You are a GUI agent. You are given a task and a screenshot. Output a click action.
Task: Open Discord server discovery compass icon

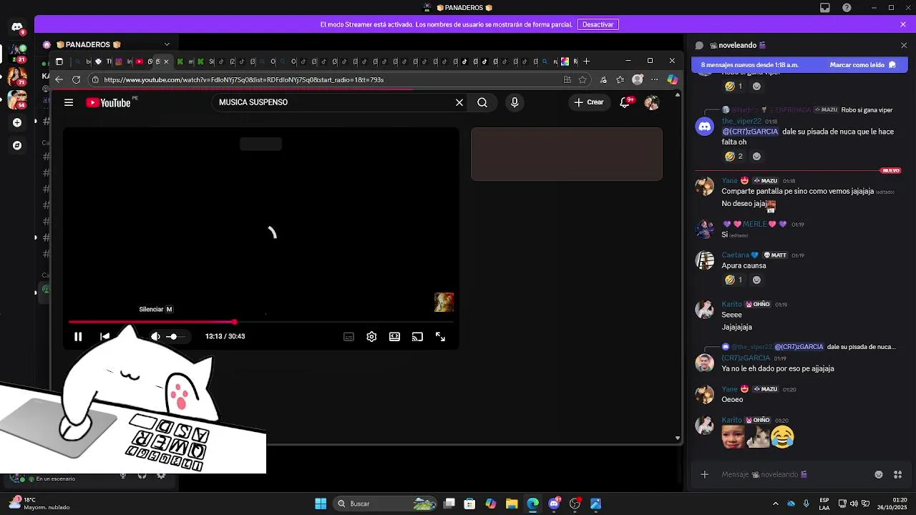pyautogui.click(x=17, y=145)
